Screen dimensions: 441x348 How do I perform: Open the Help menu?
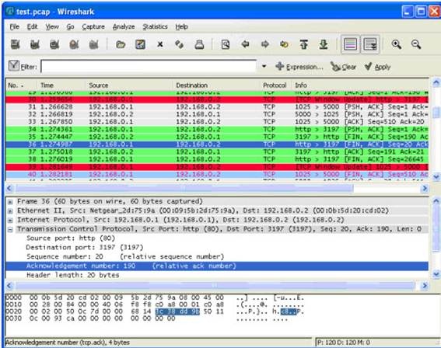[182, 26]
